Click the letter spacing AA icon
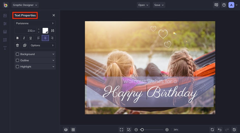Screen dimensions: 240x133 (53, 31)
